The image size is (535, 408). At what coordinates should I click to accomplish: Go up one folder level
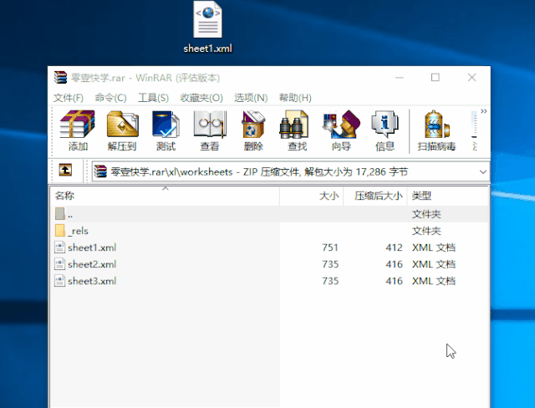click(x=65, y=170)
